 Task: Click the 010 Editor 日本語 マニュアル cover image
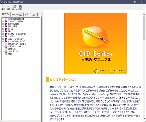[95, 43]
